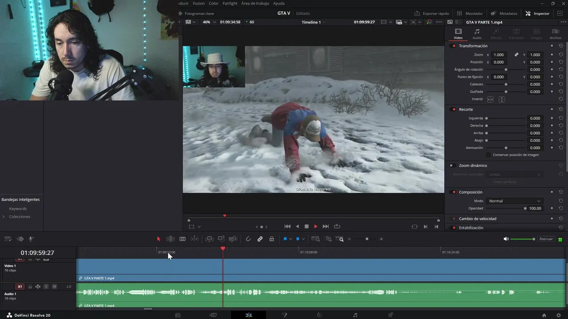Click the Opacidad value field
The image size is (568, 319).
(x=535, y=208)
